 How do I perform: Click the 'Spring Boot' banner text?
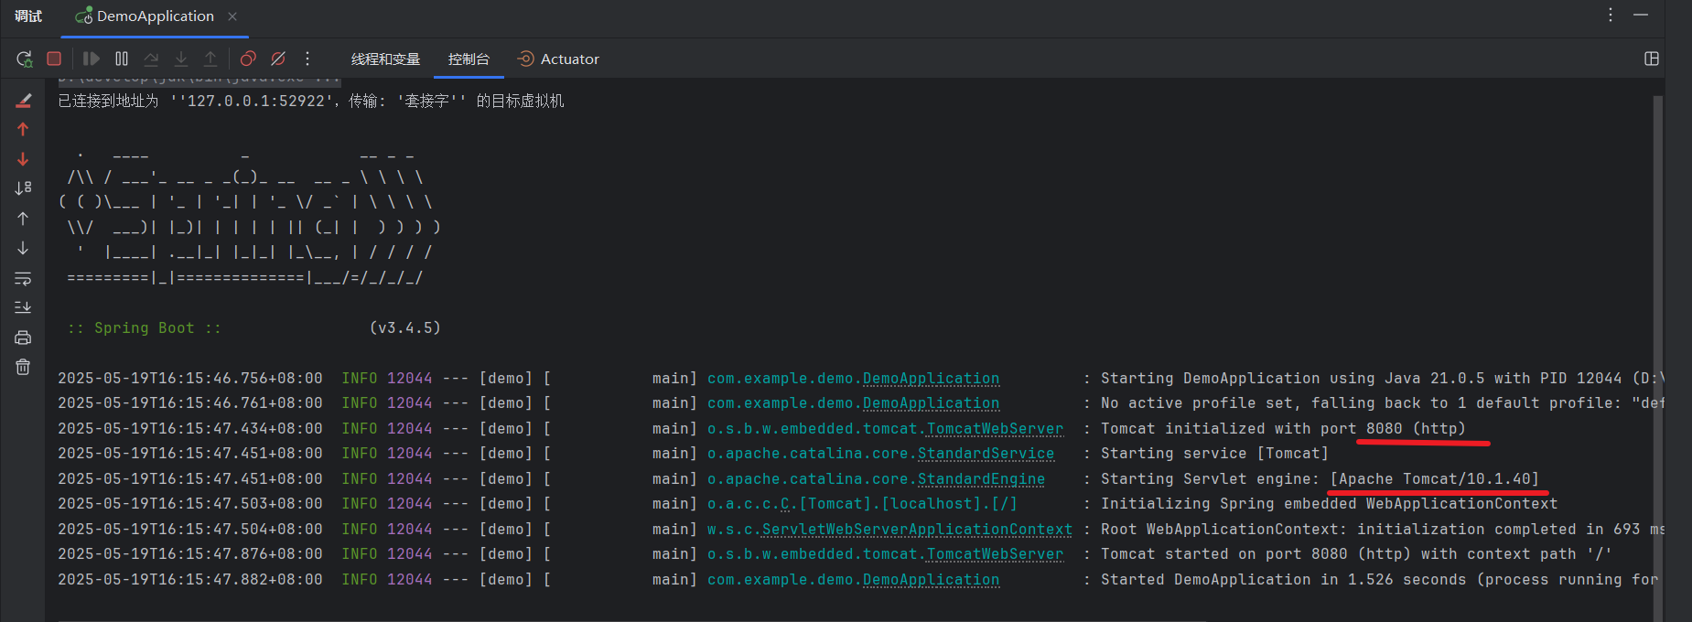click(x=145, y=328)
